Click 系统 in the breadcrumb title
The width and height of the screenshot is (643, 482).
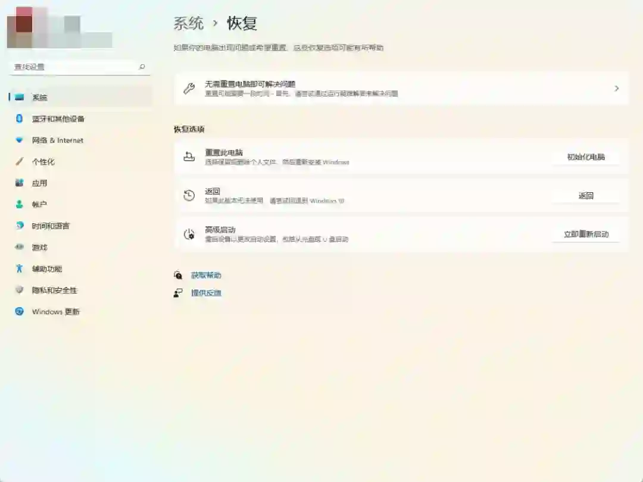188,23
